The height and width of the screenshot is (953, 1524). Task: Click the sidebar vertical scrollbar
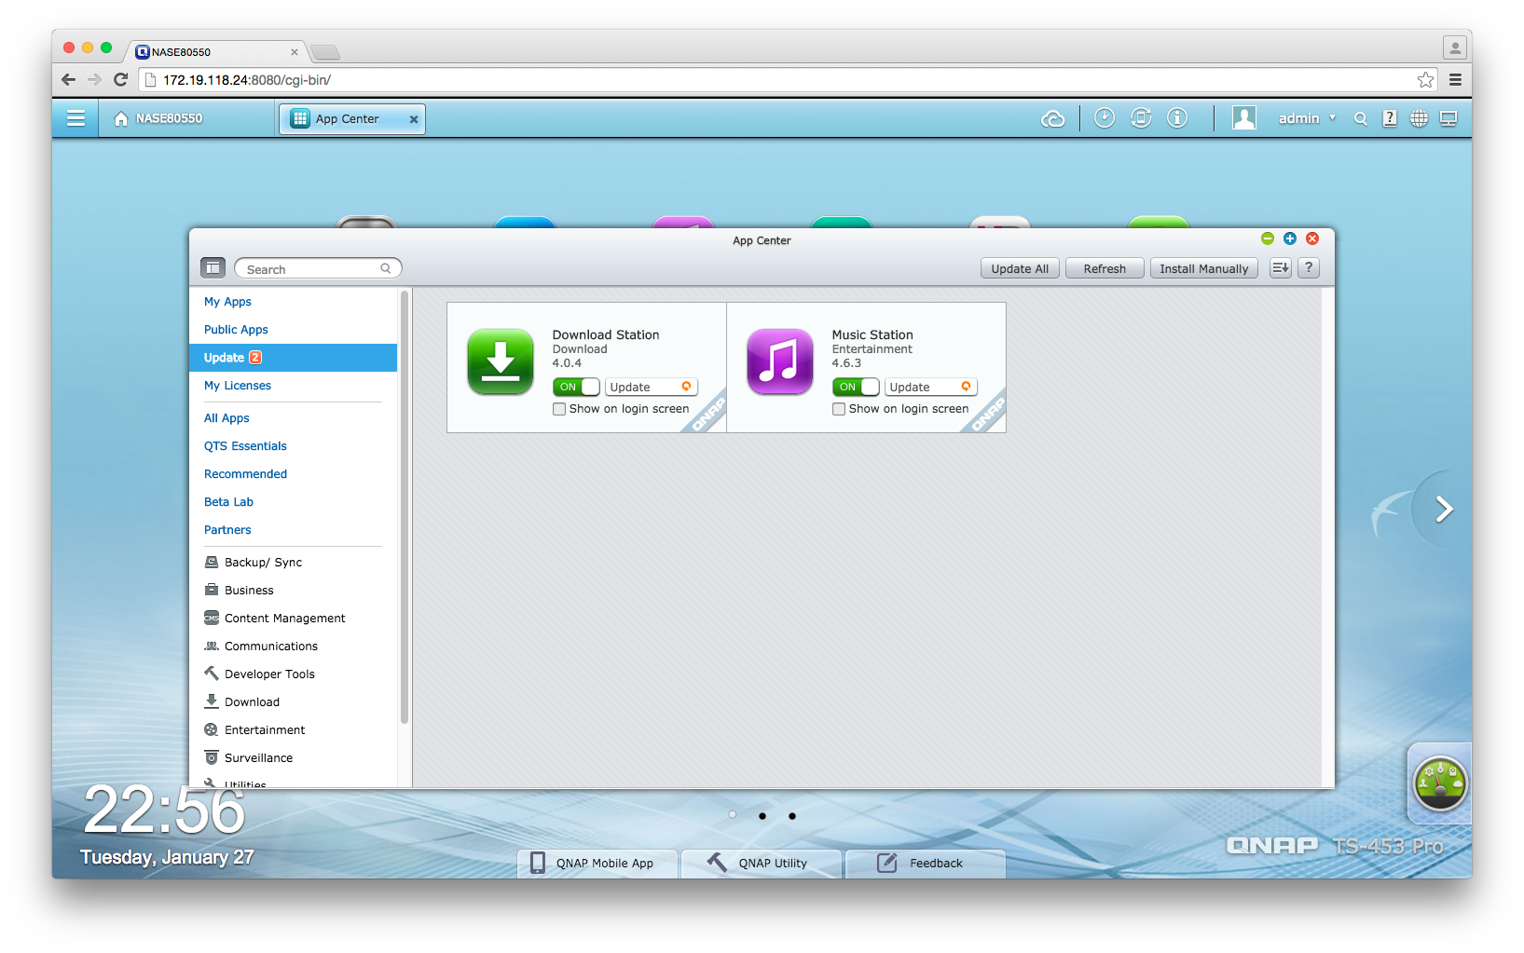coord(405,508)
